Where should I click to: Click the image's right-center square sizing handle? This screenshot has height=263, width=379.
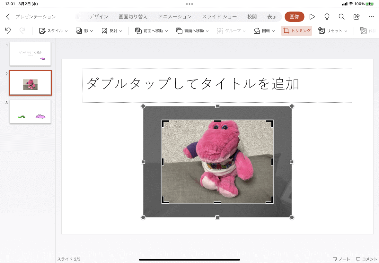tap(292, 162)
